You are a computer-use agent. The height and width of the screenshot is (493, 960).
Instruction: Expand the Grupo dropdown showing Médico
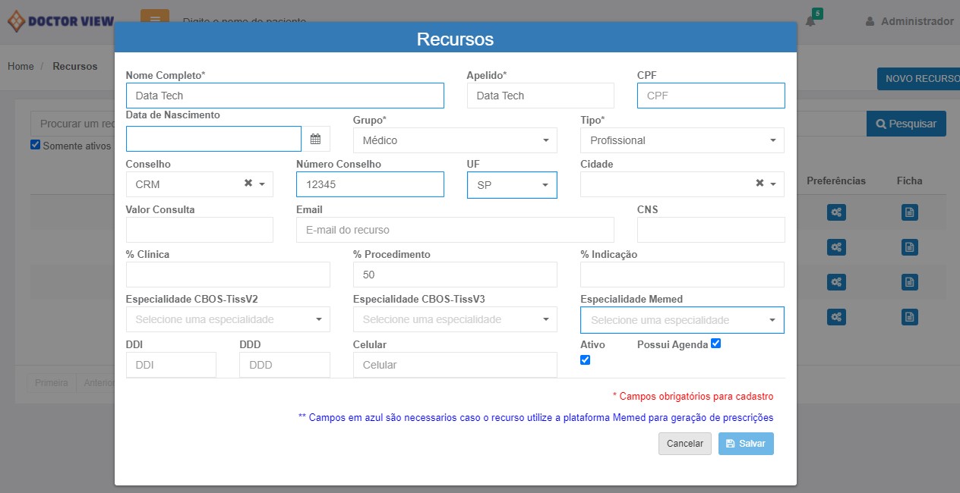pyautogui.click(x=454, y=140)
